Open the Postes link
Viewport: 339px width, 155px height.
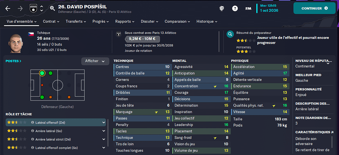[13, 61]
